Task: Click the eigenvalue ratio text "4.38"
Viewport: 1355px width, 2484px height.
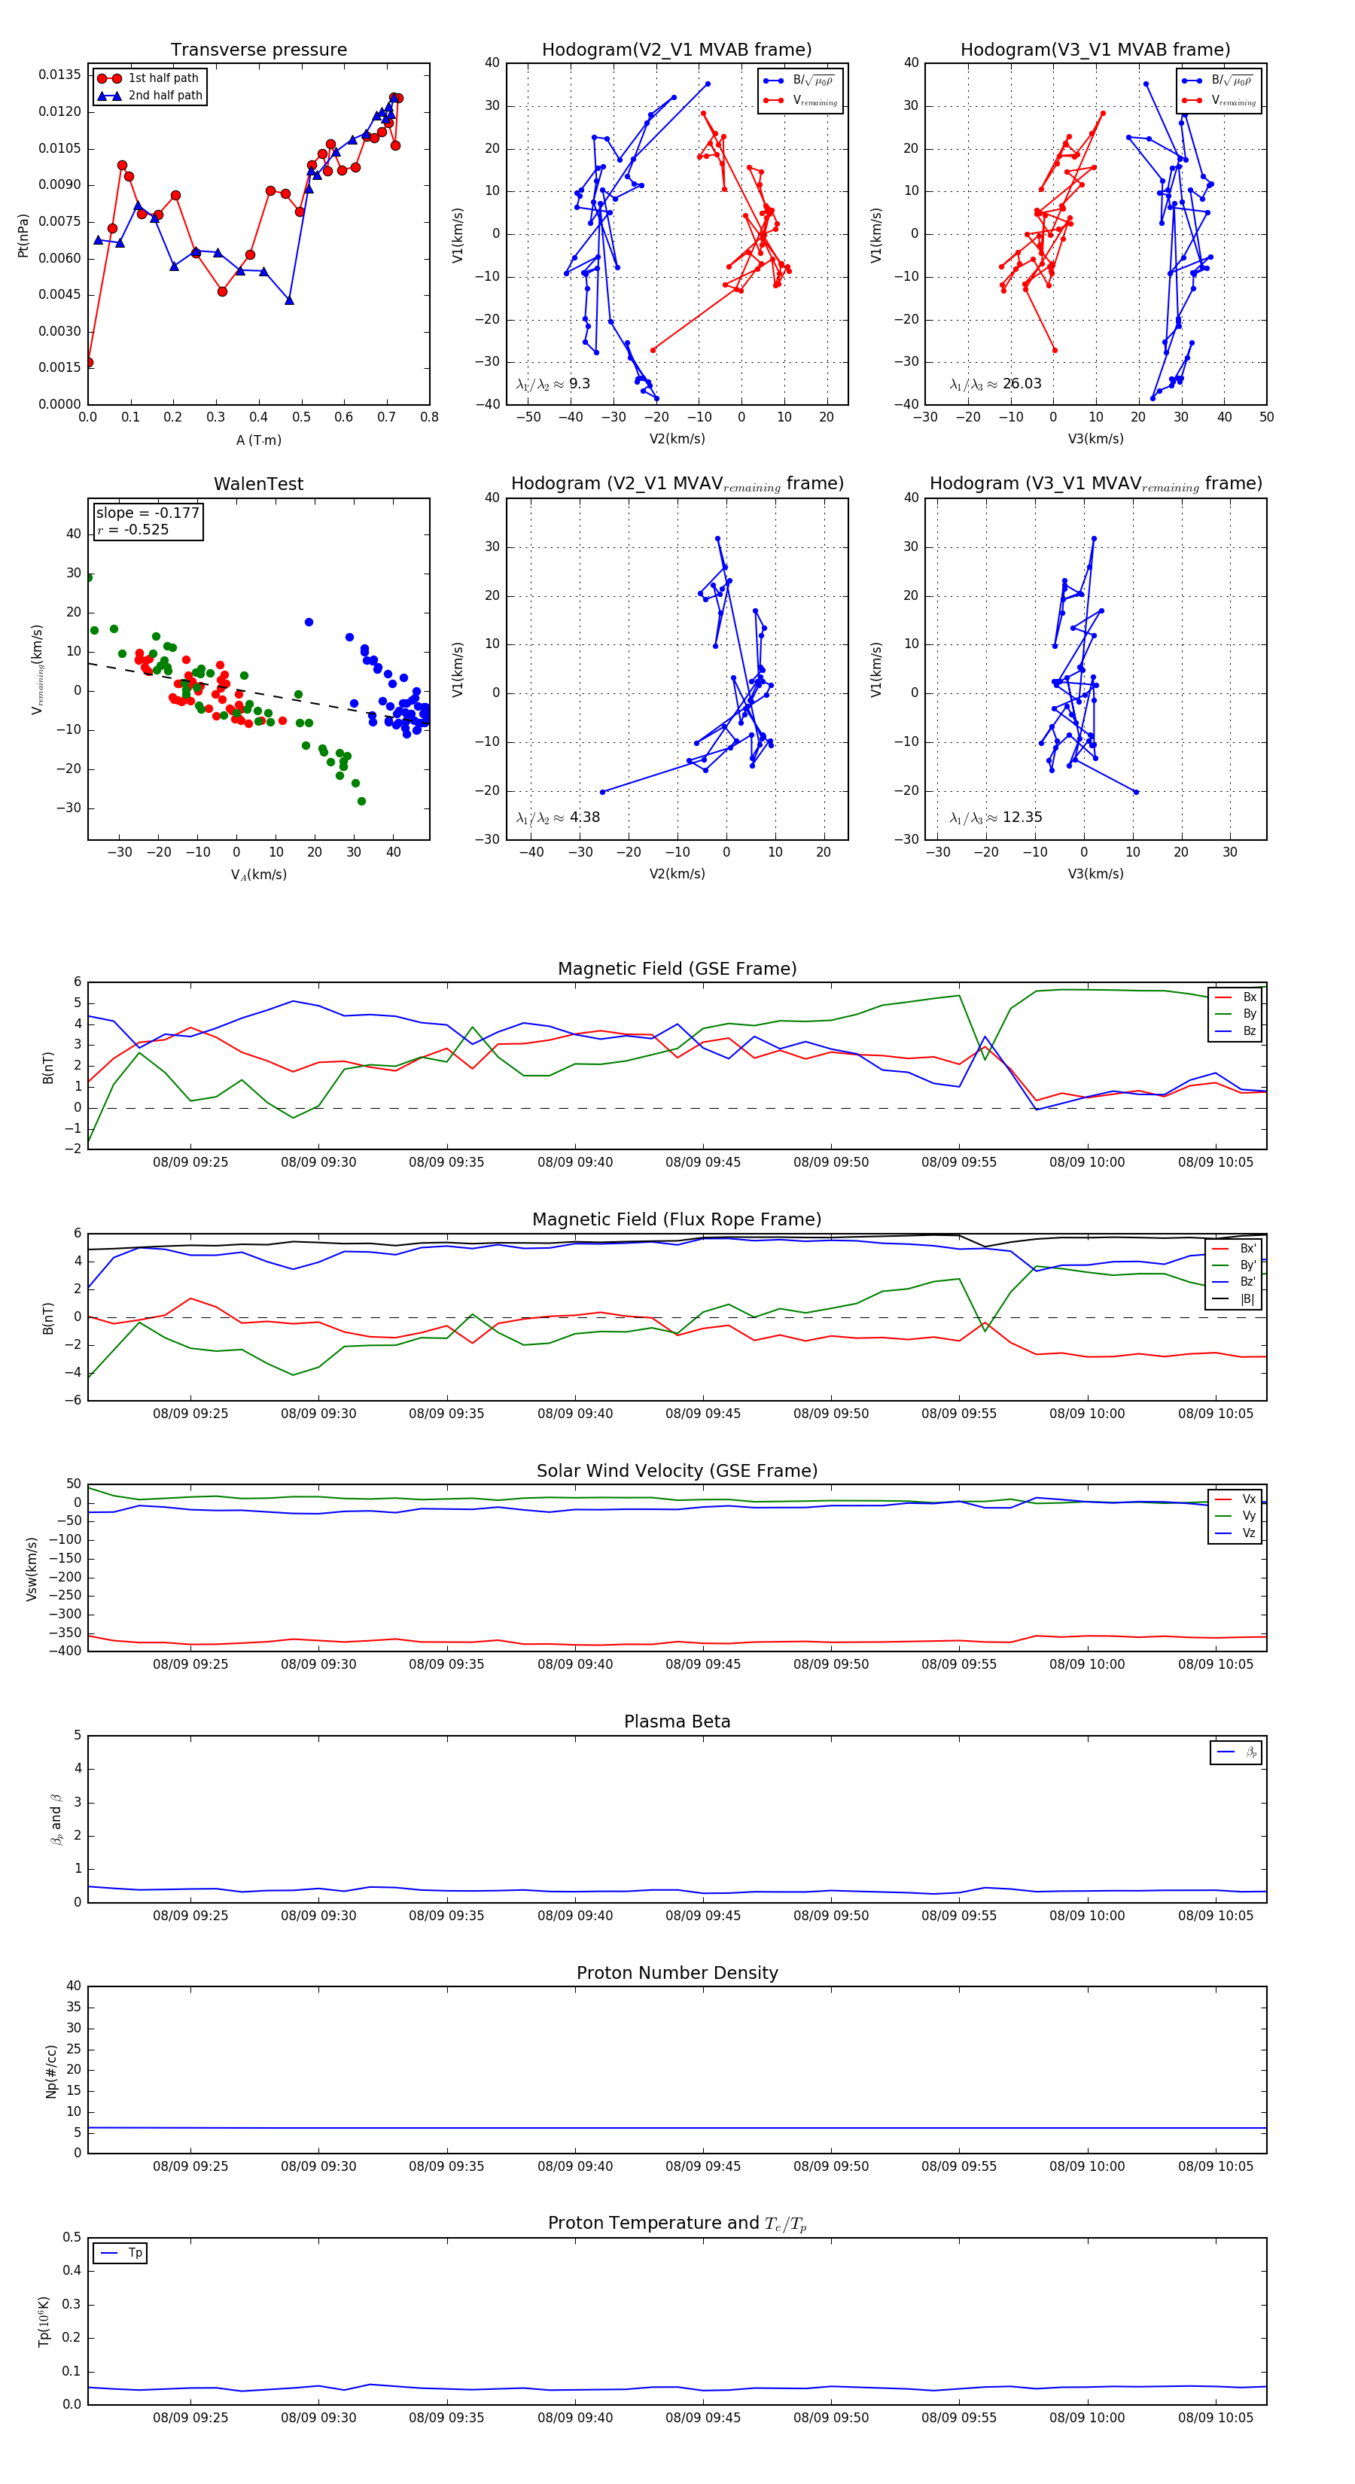Action: coord(586,817)
